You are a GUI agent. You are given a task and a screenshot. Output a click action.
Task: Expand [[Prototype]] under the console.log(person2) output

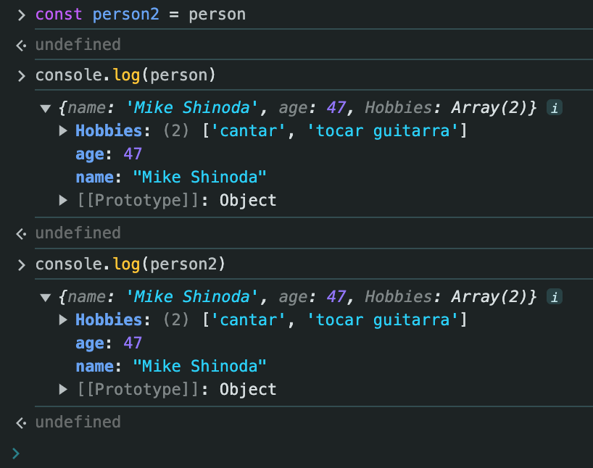[64, 390]
